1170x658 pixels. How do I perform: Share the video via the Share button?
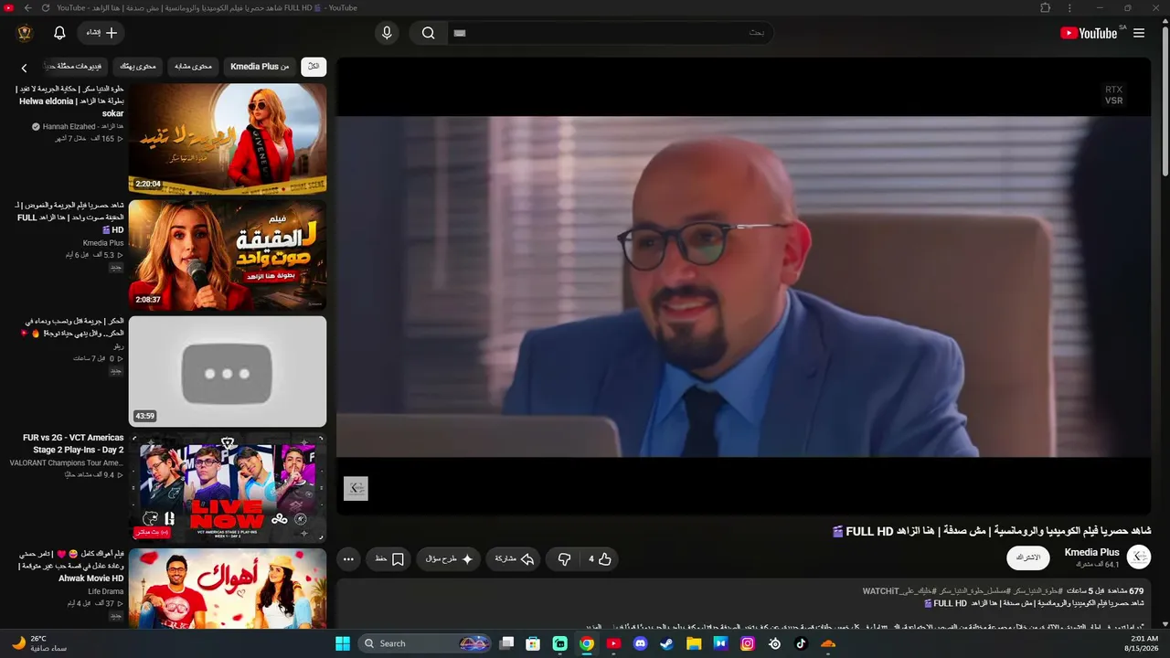click(x=515, y=559)
